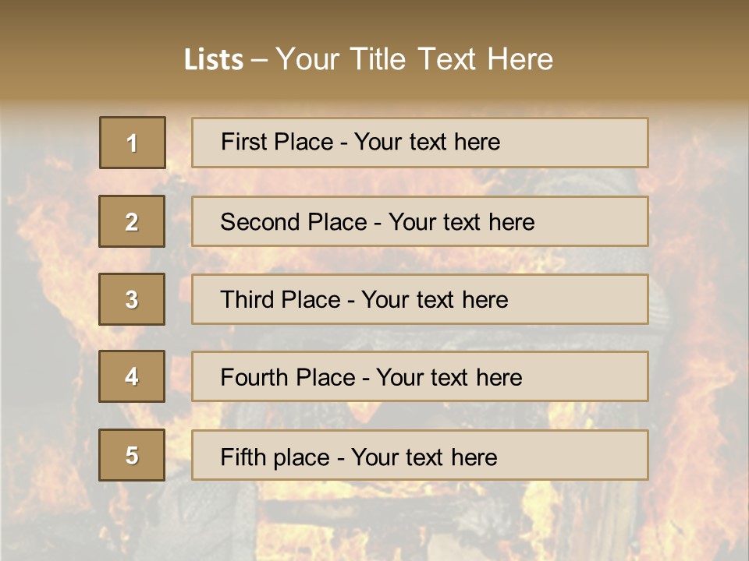Click the word Third in the list
This screenshot has height=561, width=749.
(x=248, y=300)
